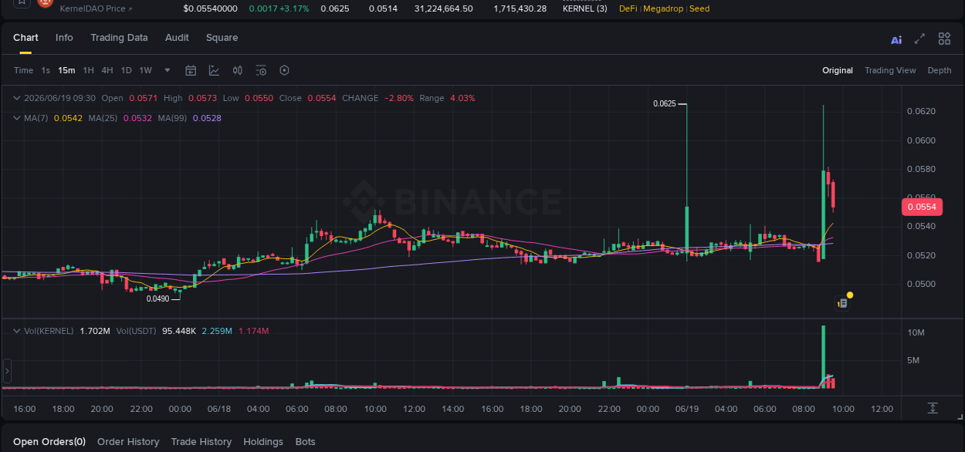Select the 1H time interval
This screenshot has height=452, width=965.
89,70
